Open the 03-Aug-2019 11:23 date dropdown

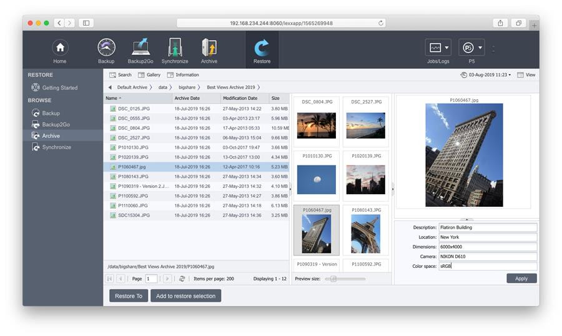486,75
